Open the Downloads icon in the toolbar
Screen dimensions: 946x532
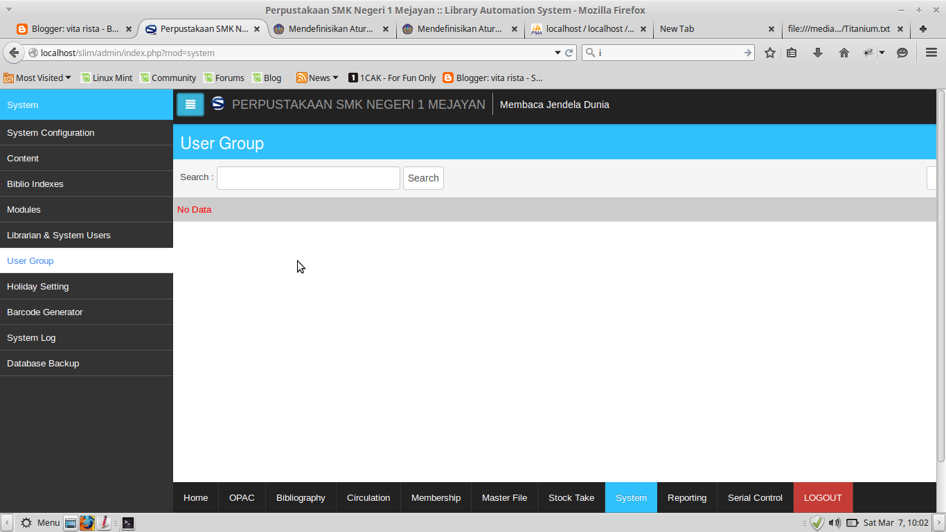point(818,52)
